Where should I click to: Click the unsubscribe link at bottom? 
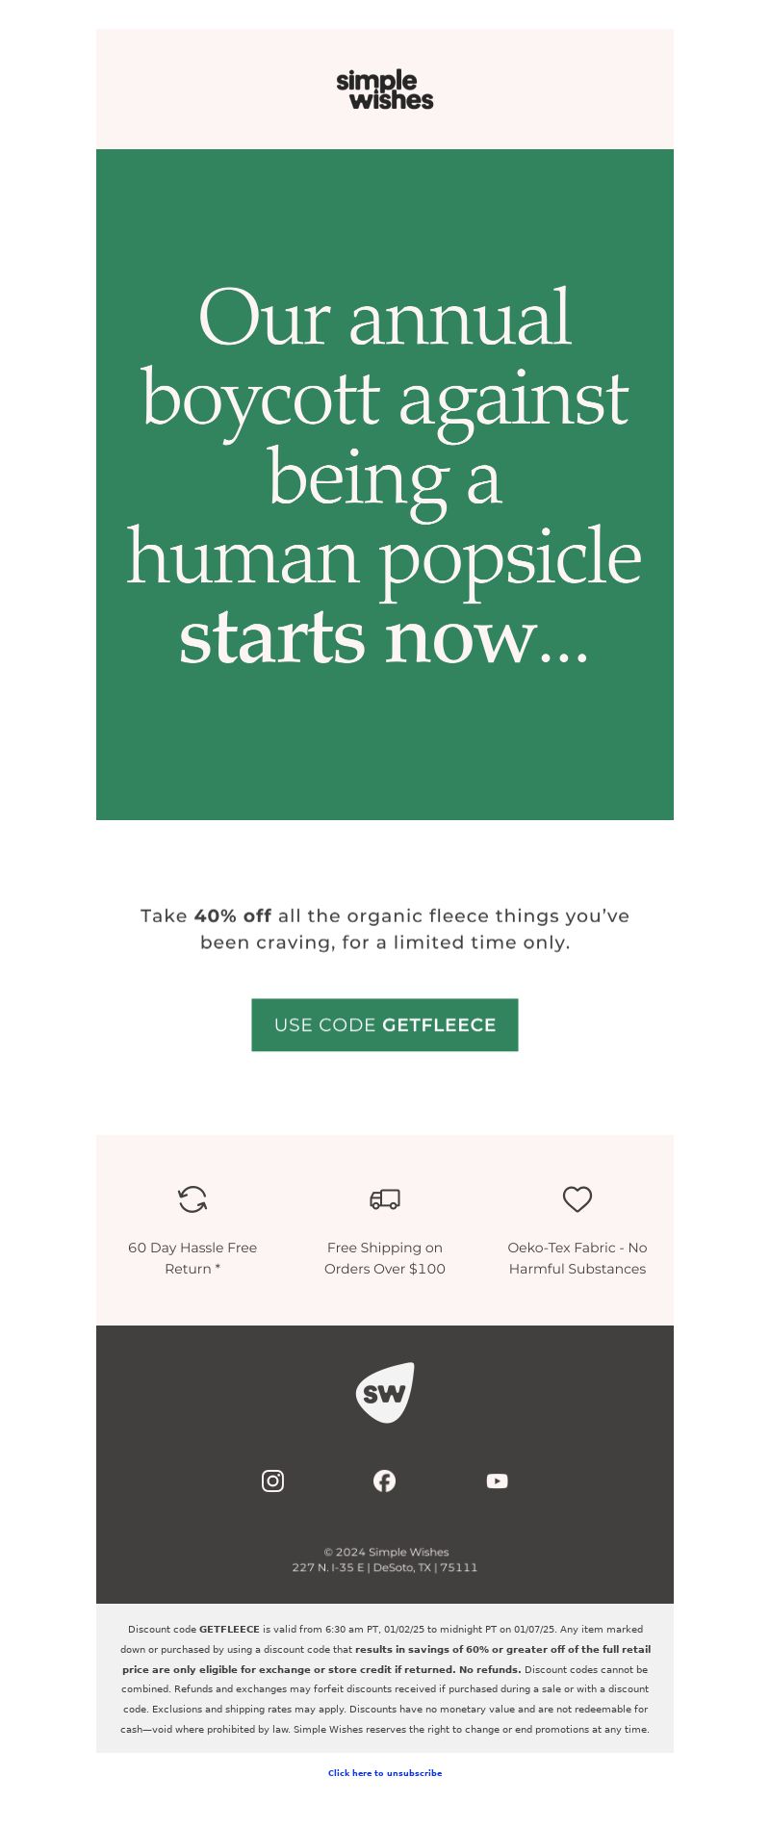click(385, 1772)
